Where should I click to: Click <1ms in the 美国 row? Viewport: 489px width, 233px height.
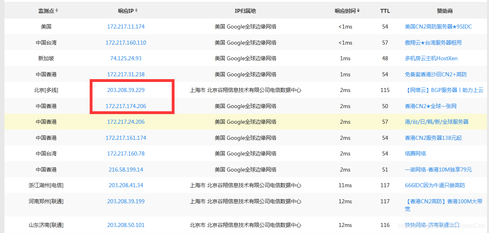point(345,27)
